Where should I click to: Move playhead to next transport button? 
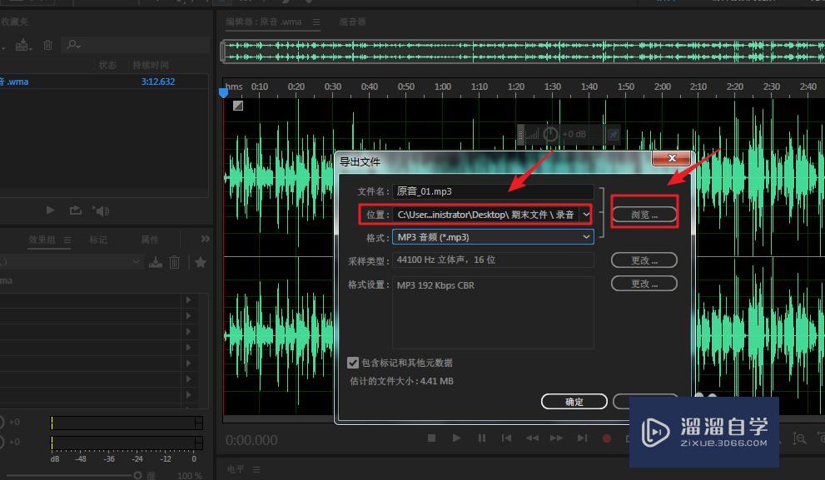(582, 438)
